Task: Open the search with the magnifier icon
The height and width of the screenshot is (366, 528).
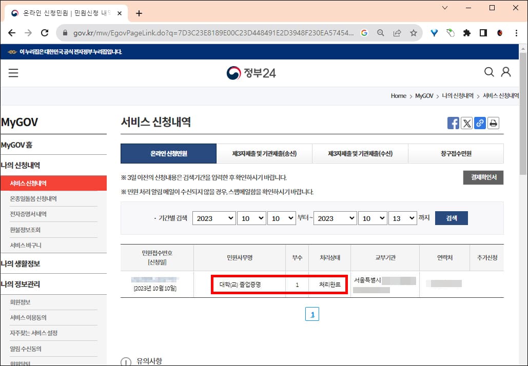Action: 488,72
